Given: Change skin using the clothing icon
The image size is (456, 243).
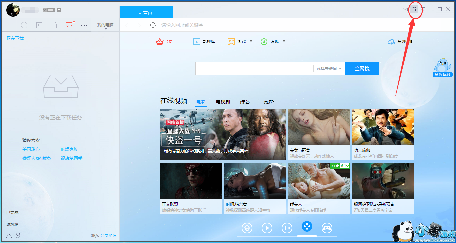Looking at the screenshot, I should tap(414, 10).
